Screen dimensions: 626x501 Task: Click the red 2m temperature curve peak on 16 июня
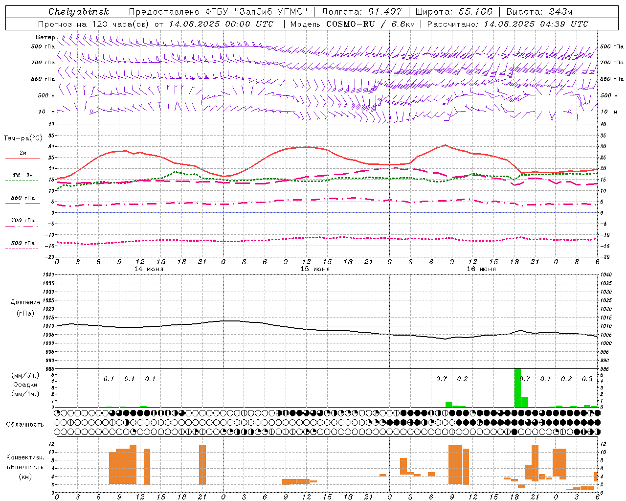pos(445,145)
